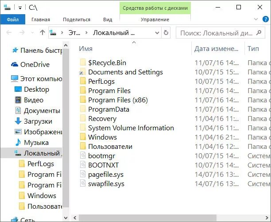The image size is (271, 222).
Task: Select the Вид ribbon tab
Action: pyautogui.click(x=108, y=19)
